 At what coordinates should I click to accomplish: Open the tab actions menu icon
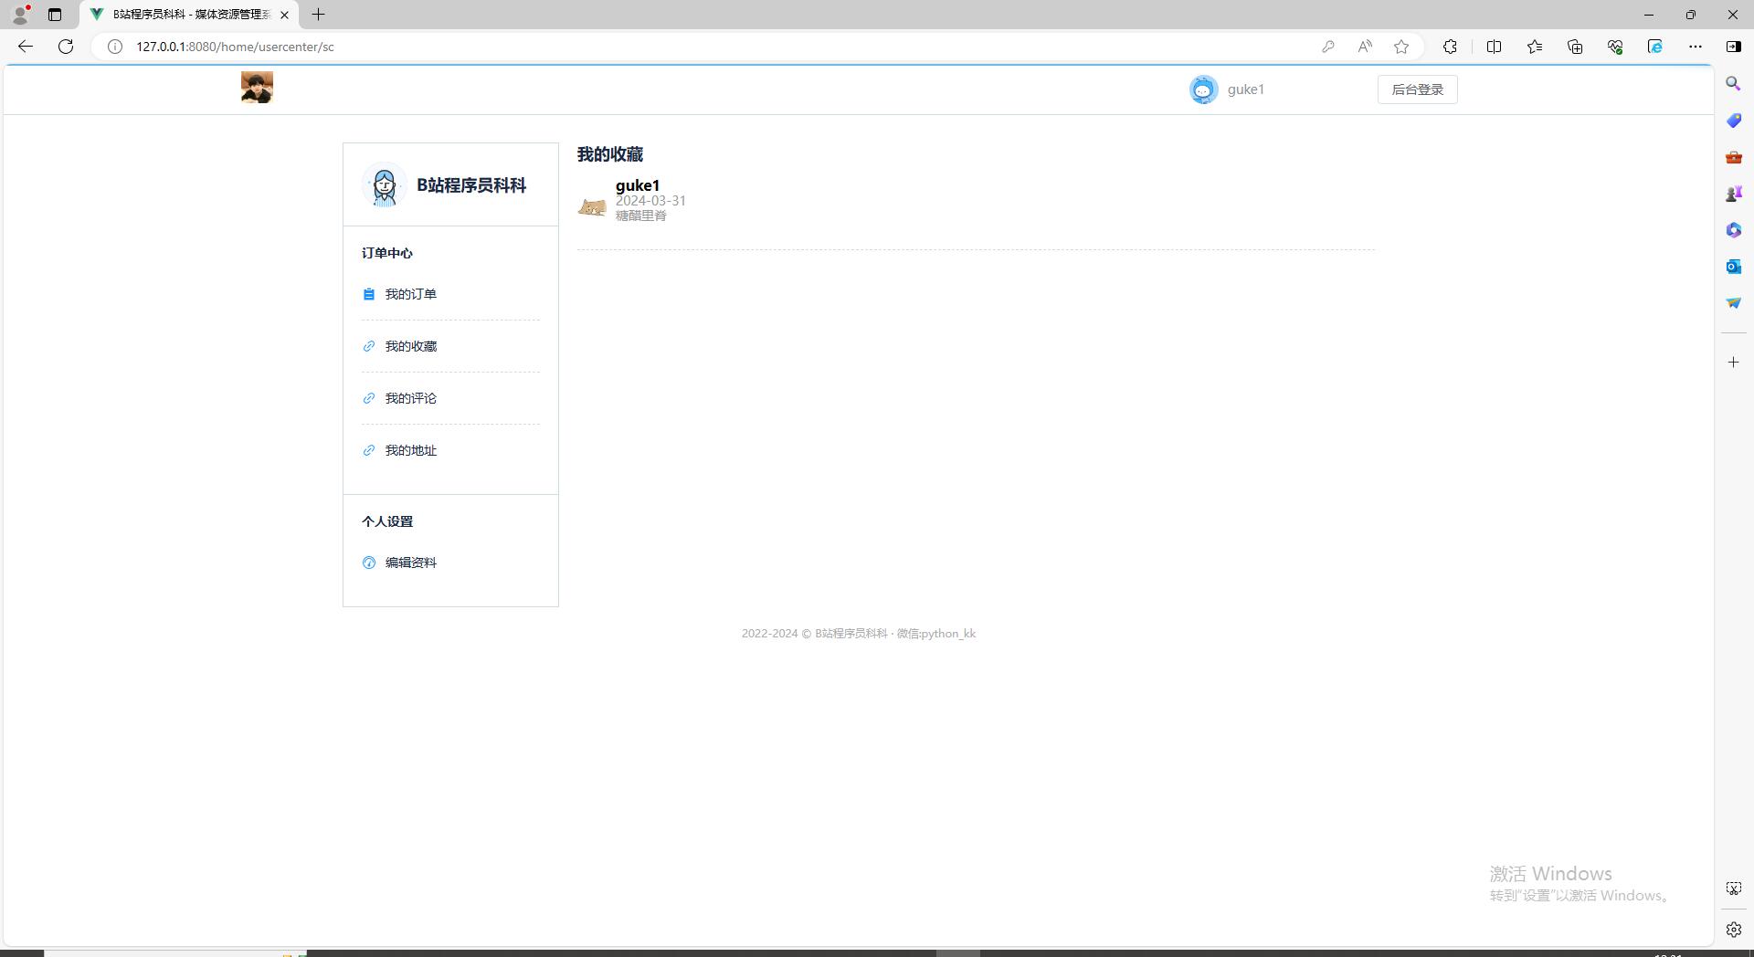point(55,15)
